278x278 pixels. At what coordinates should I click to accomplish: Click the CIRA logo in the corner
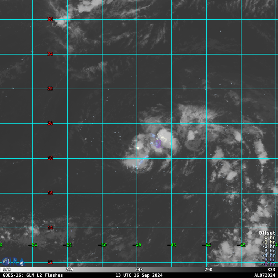[x=13, y=262]
